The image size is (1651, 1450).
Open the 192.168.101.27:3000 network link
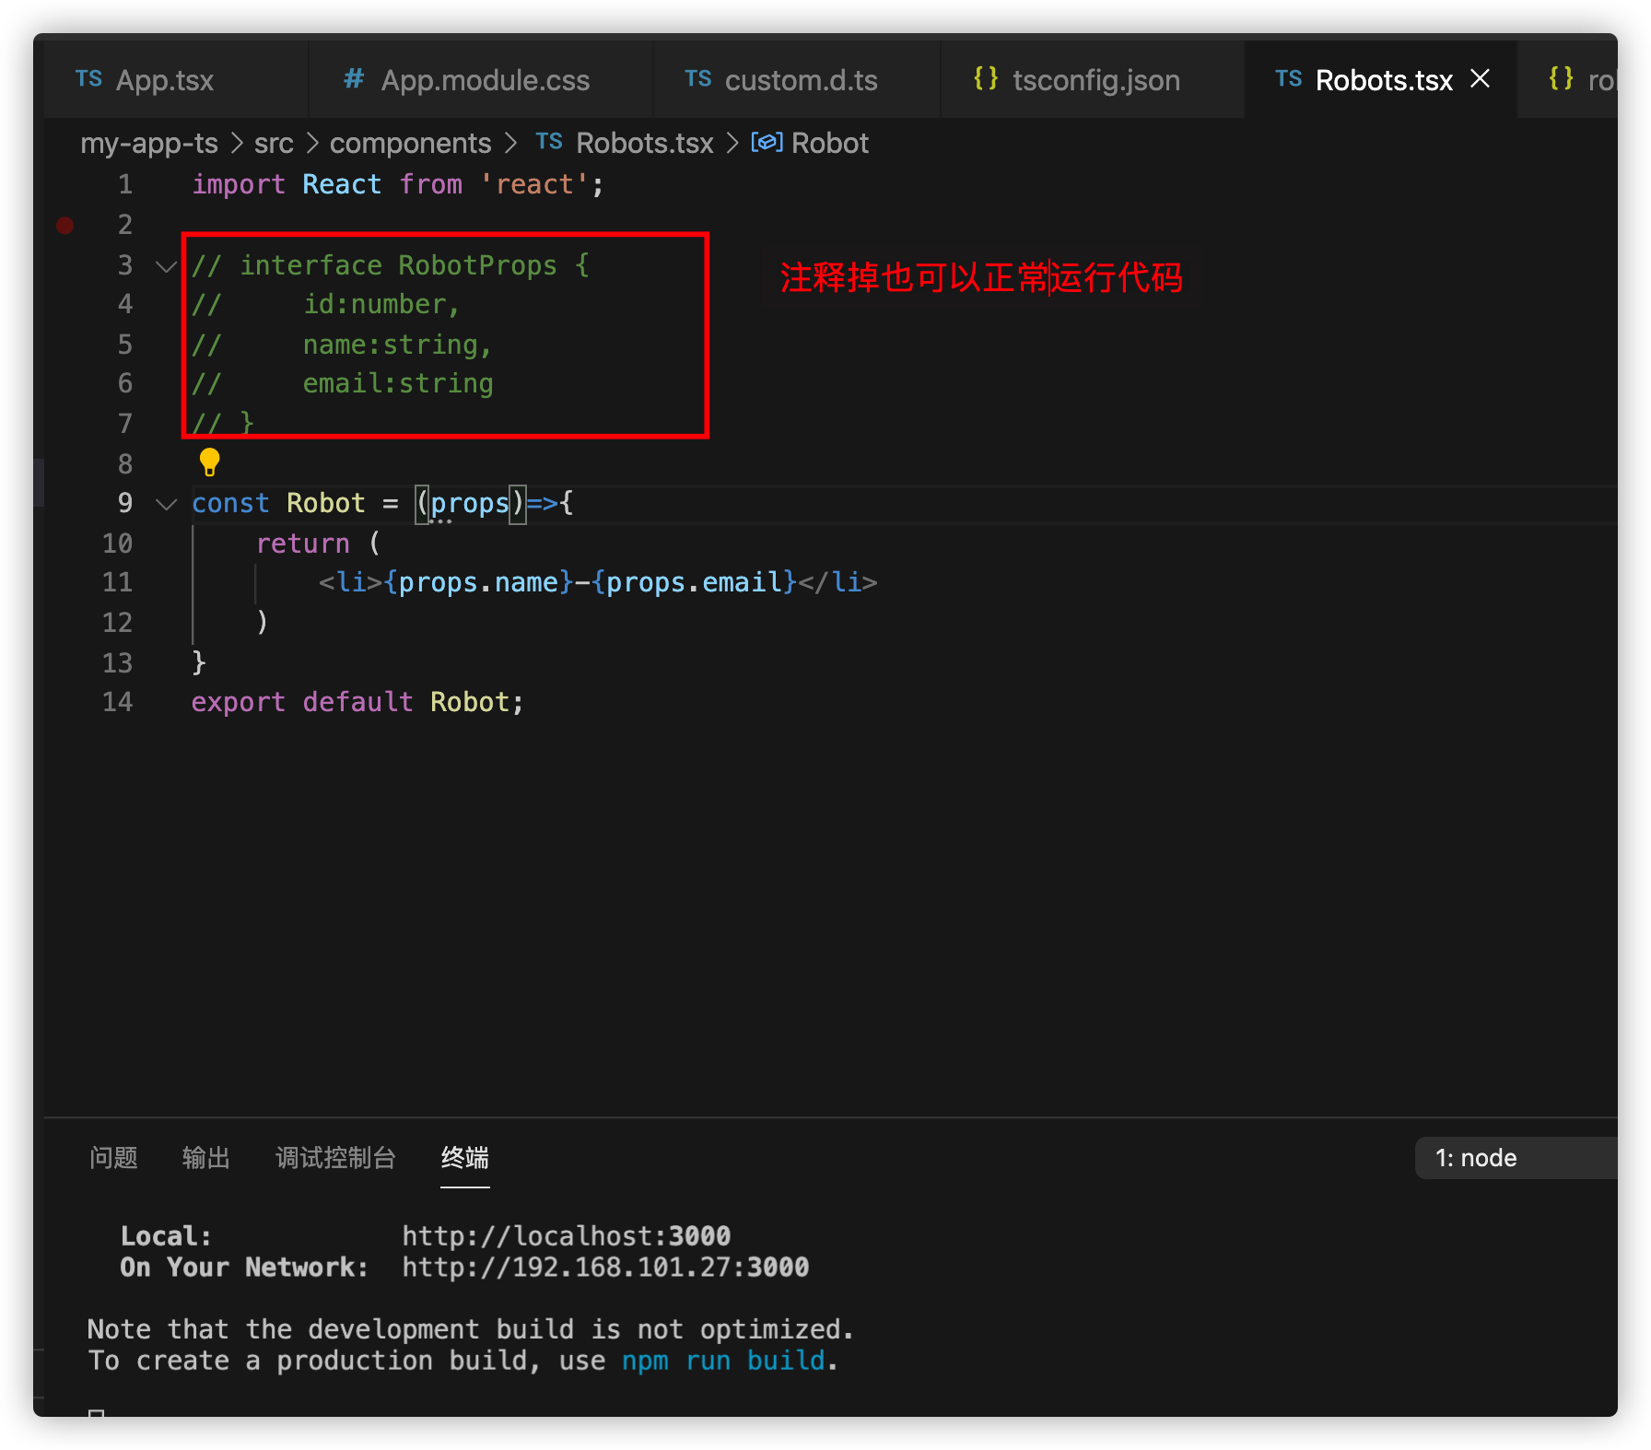(x=605, y=1268)
